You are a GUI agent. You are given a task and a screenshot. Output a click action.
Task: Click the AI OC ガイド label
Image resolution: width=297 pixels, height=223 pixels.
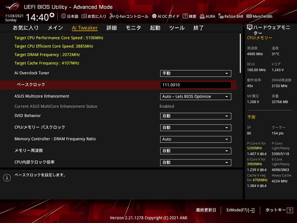tap(169, 16)
